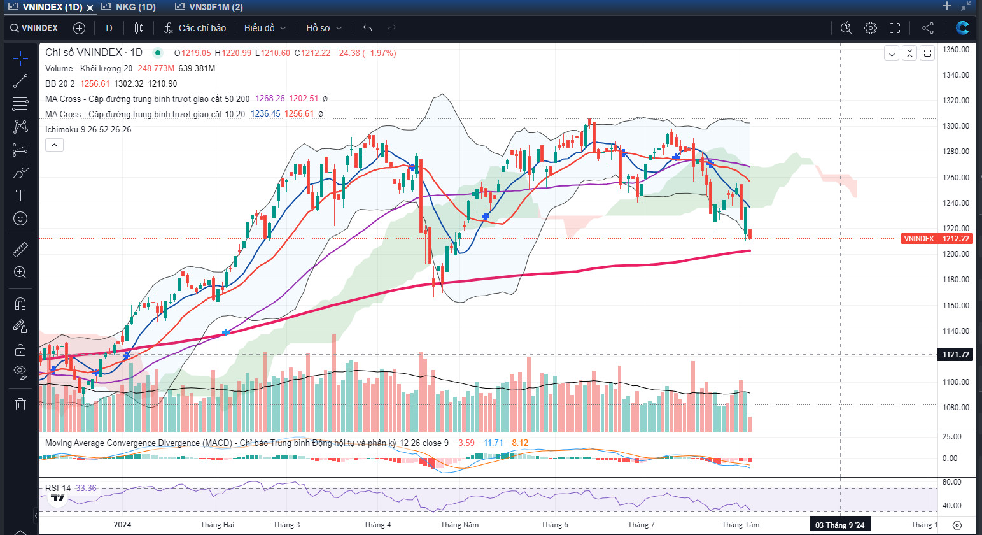The height and width of the screenshot is (535, 982).
Task: Click the 1121.72 crosshair price label
Action: point(956,354)
